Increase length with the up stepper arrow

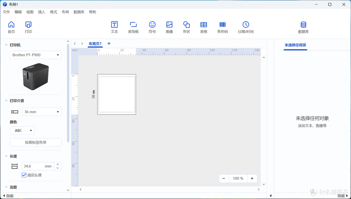click(58, 164)
